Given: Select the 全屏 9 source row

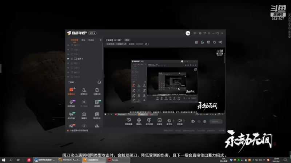Looking at the screenshot, I should tap(84, 59).
